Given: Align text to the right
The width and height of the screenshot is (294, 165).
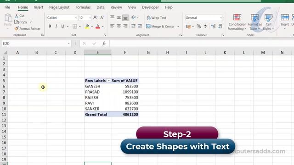Looking at the screenshot, I should point(125,27).
